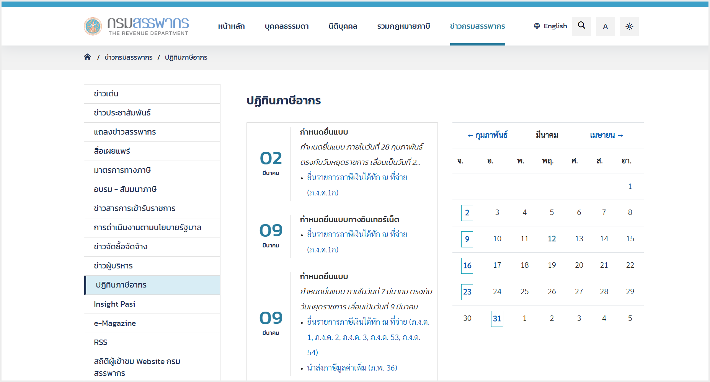710x382 pixels.
Task: Select calendar date 31
Action: [x=497, y=319]
